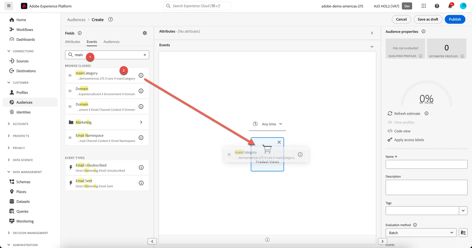
Task: Click the Description text area
Action: point(426,187)
